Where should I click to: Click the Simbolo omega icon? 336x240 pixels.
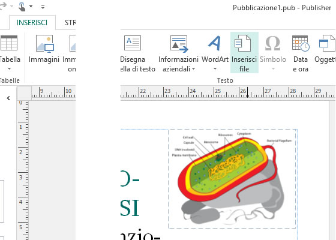click(x=272, y=43)
